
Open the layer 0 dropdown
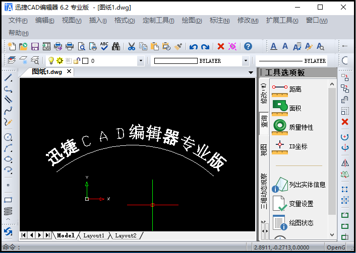click(x=141, y=61)
